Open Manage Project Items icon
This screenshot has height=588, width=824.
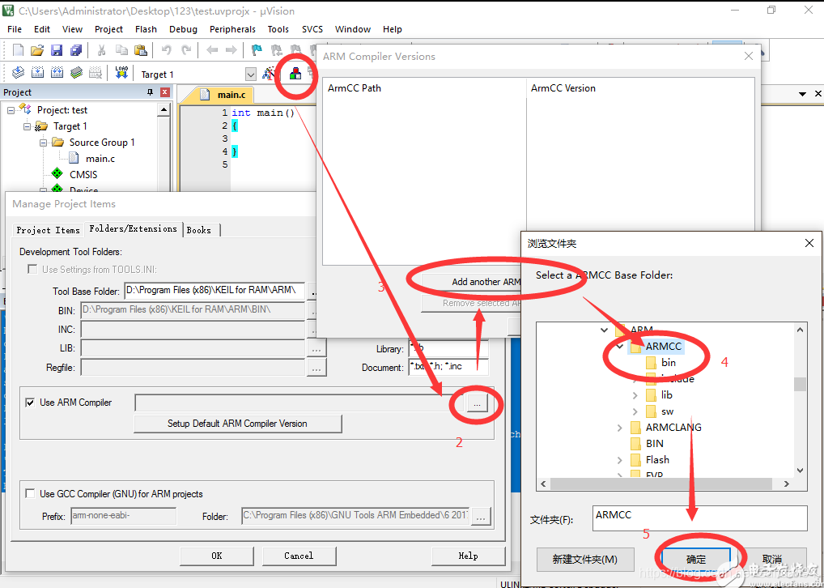(295, 73)
